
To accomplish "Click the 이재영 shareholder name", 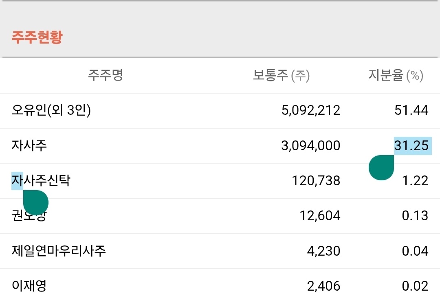I will 29,286.
